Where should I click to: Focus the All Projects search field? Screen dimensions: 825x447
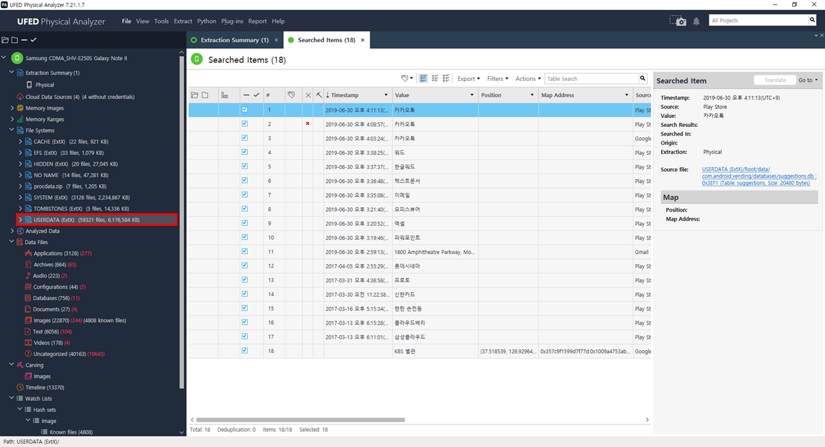coord(758,20)
